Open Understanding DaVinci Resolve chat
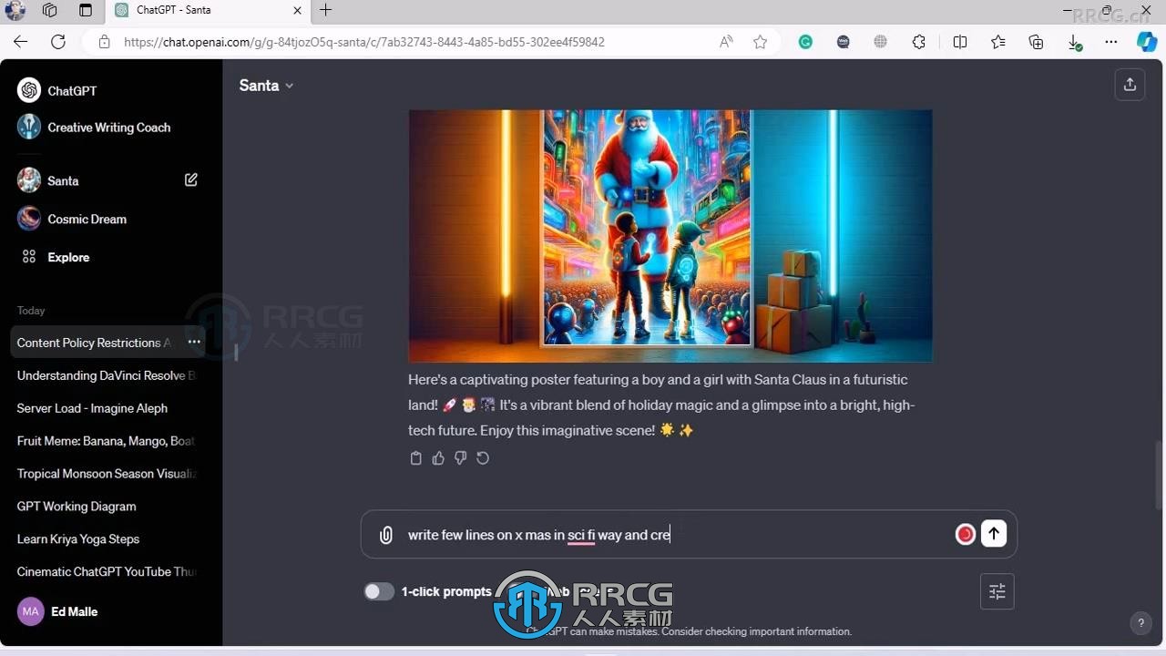Screen dimensions: 1166x656 click(107, 375)
